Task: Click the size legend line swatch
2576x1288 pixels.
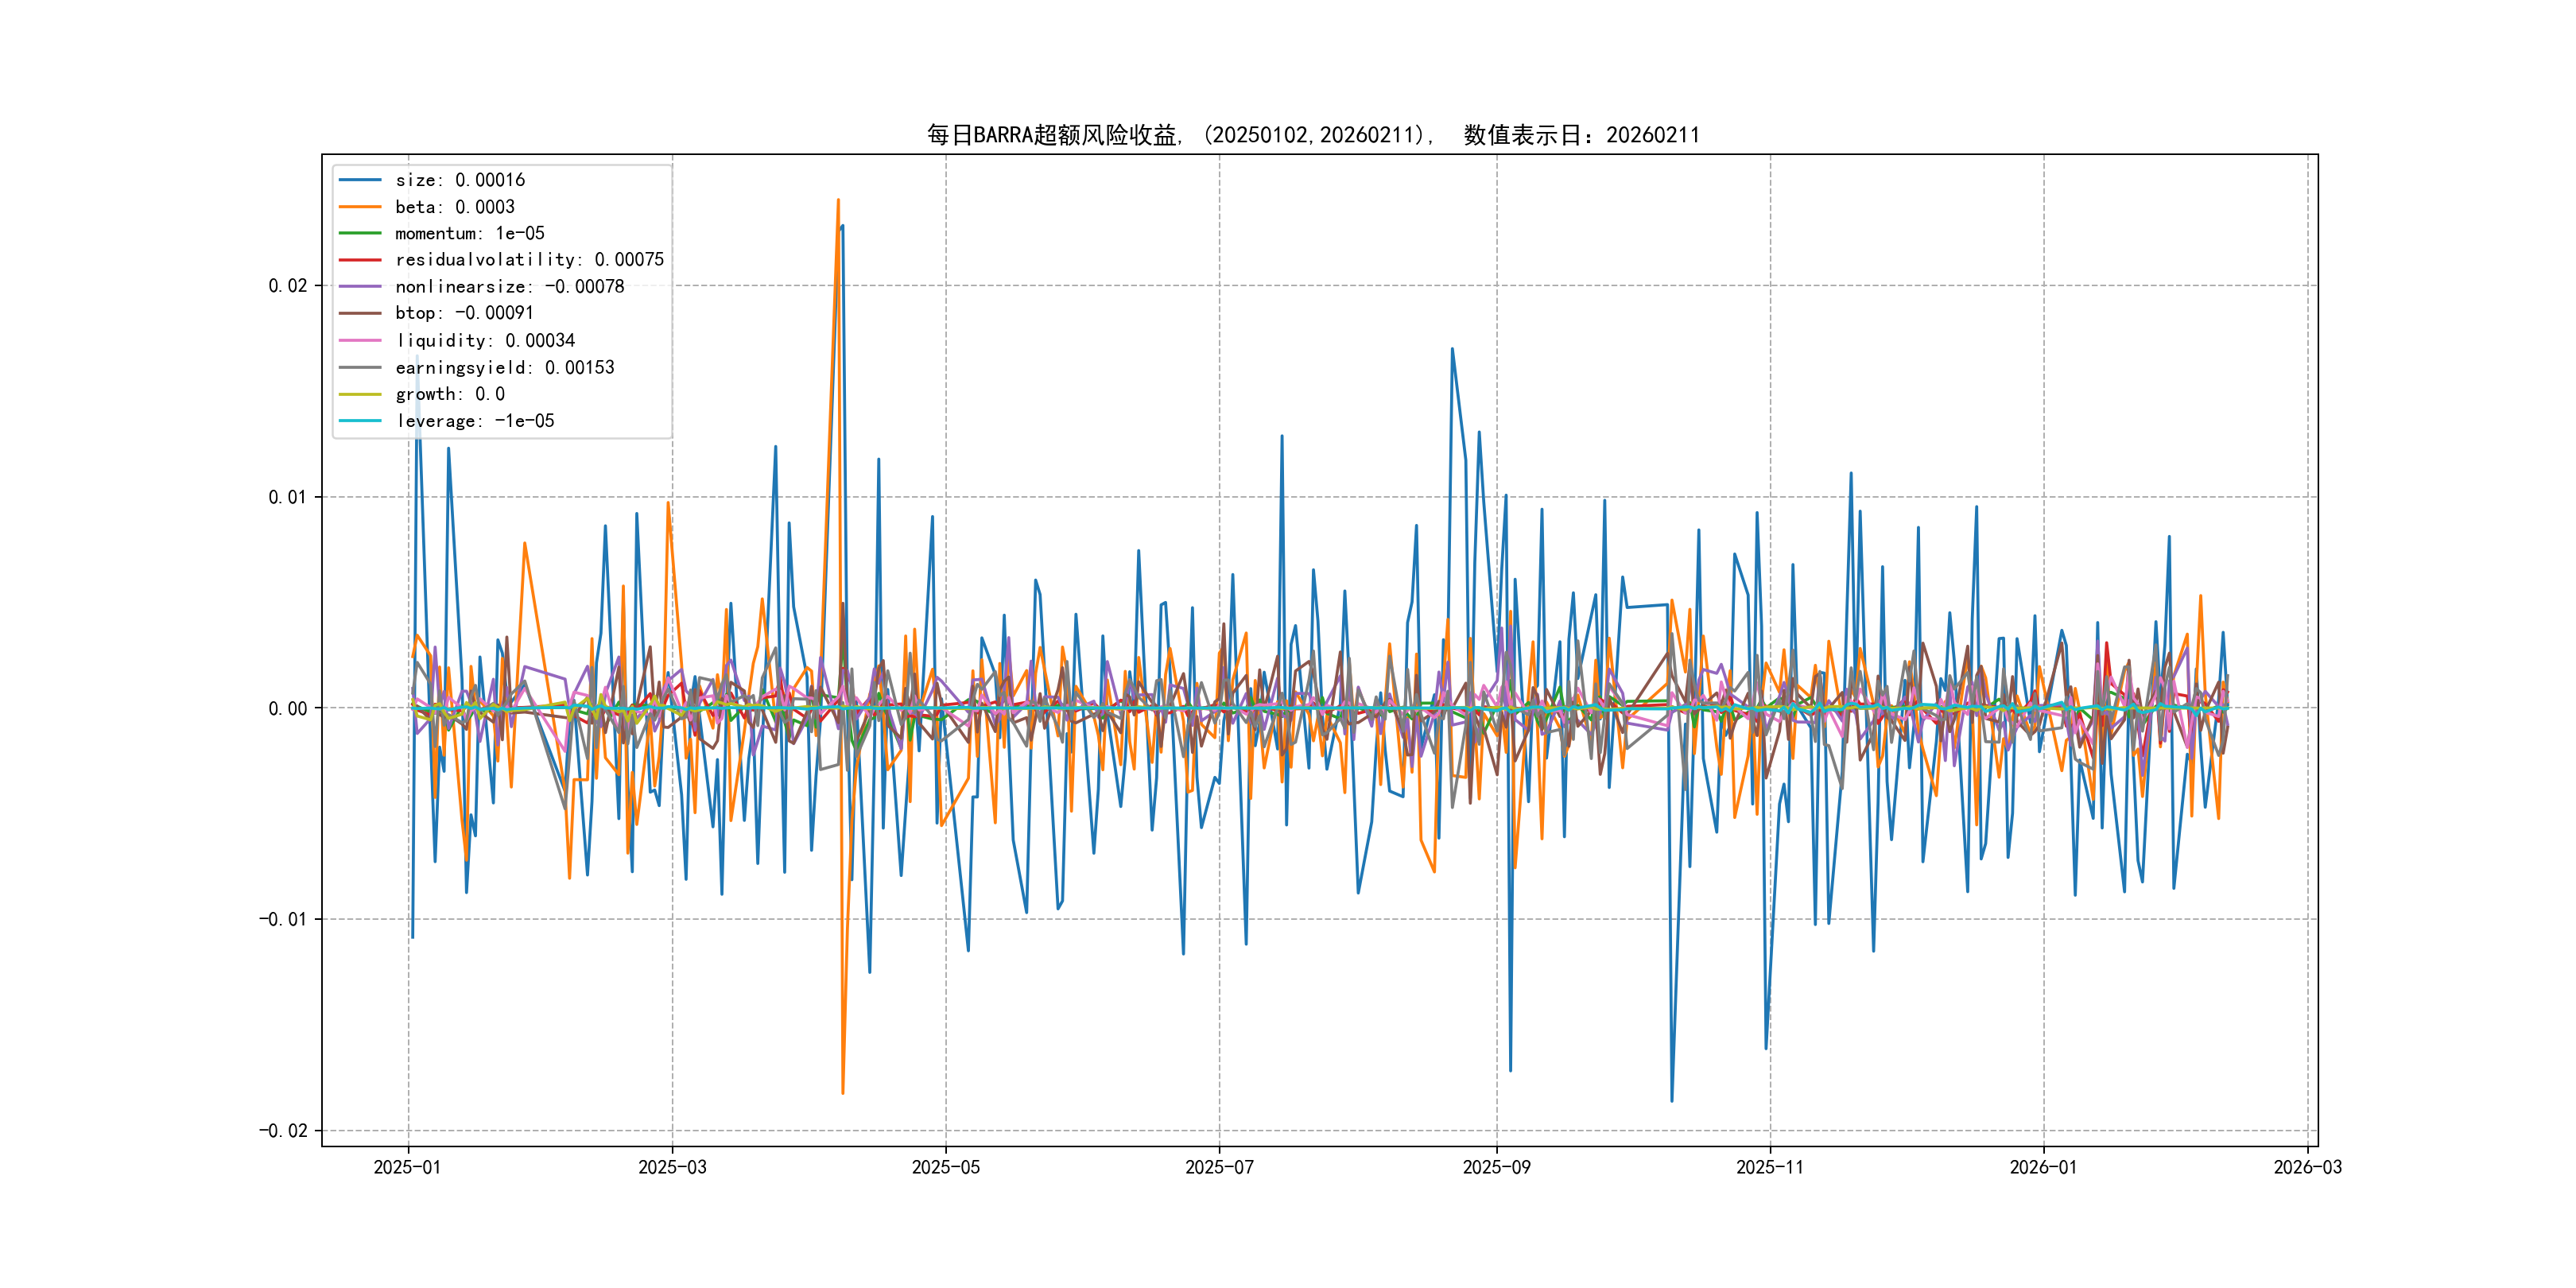Action: 360,180
